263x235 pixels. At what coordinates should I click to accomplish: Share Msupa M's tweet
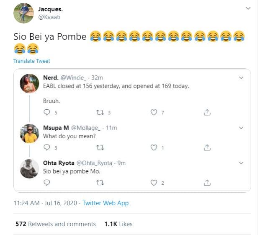coord(207,147)
